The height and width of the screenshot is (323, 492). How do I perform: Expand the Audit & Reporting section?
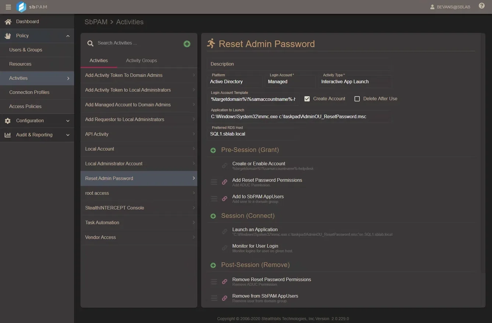point(68,135)
